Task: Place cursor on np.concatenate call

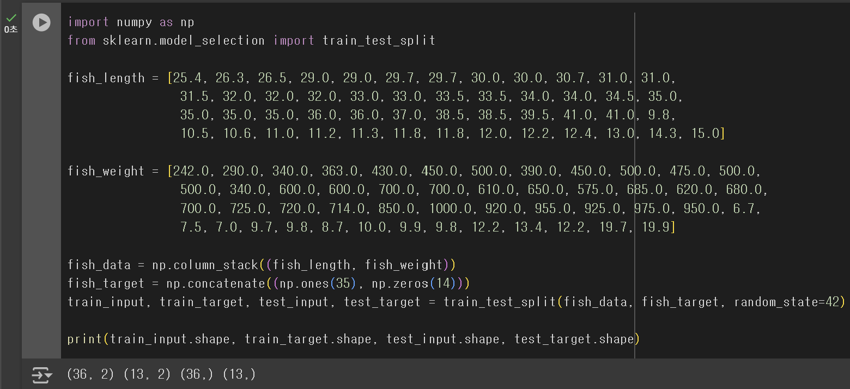Action: point(202,284)
